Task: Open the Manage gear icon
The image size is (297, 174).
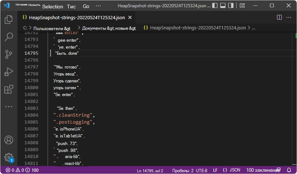Action: click(8, 157)
